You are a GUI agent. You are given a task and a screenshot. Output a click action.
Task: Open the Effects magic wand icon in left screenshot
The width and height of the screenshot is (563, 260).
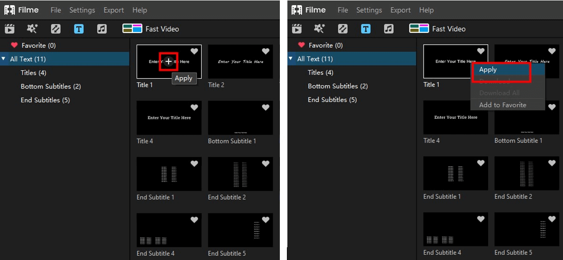(x=32, y=29)
